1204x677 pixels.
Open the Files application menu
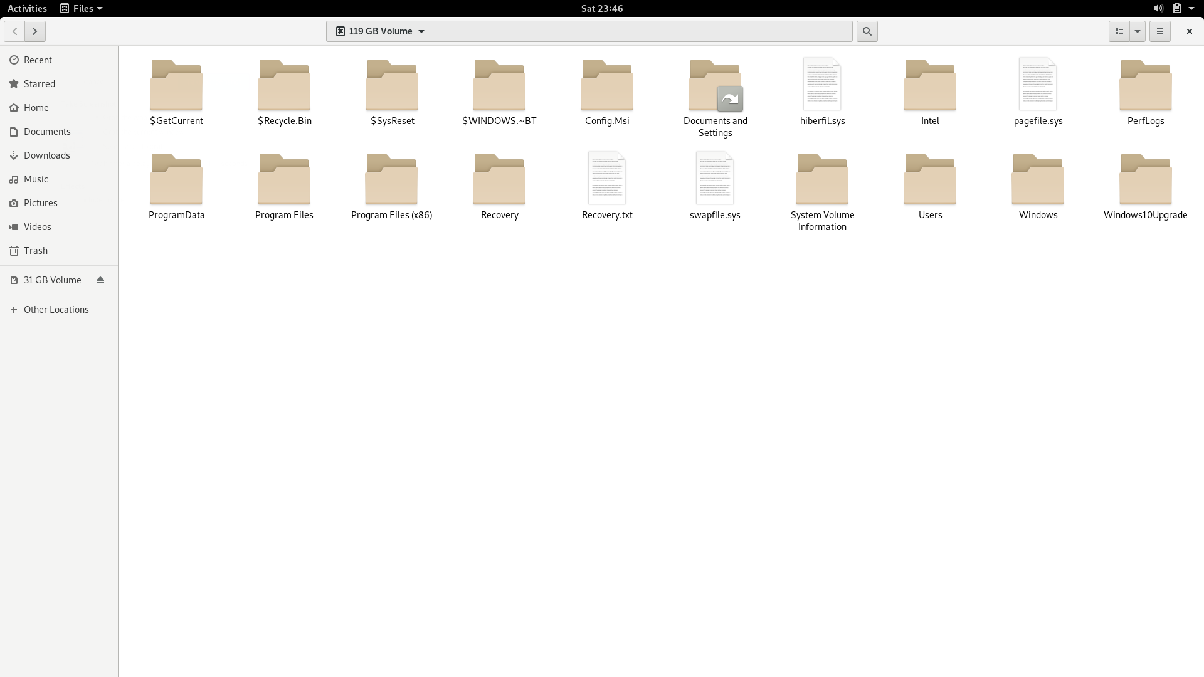(82, 8)
